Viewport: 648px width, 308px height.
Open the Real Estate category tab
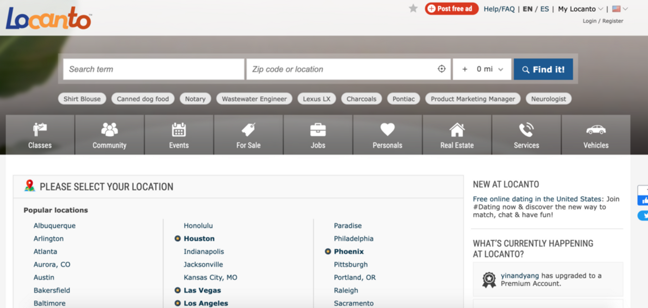(457, 135)
